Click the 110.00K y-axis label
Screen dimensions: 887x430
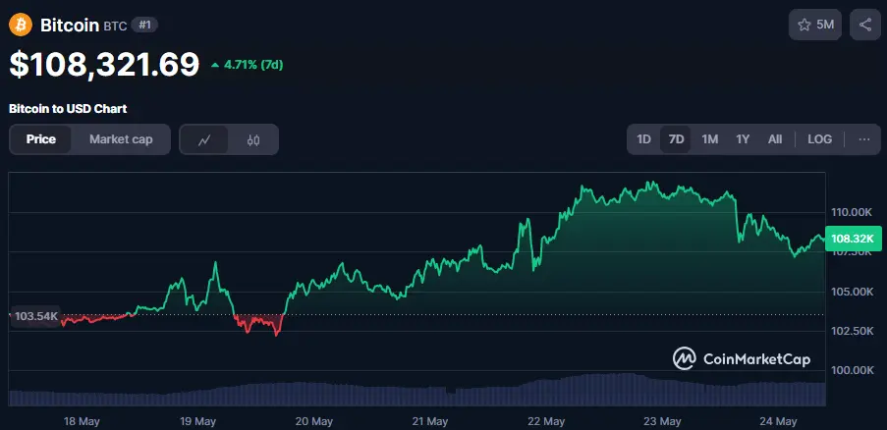click(x=852, y=212)
